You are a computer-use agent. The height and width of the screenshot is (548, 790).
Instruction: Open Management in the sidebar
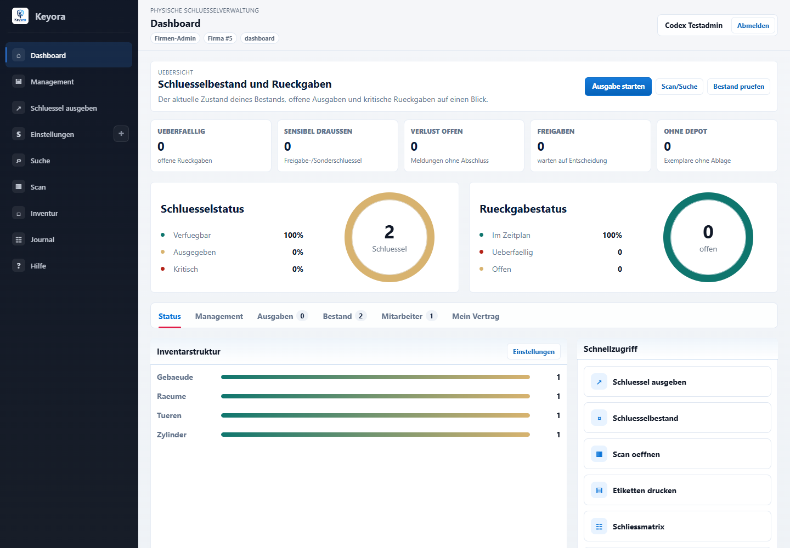coord(69,82)
